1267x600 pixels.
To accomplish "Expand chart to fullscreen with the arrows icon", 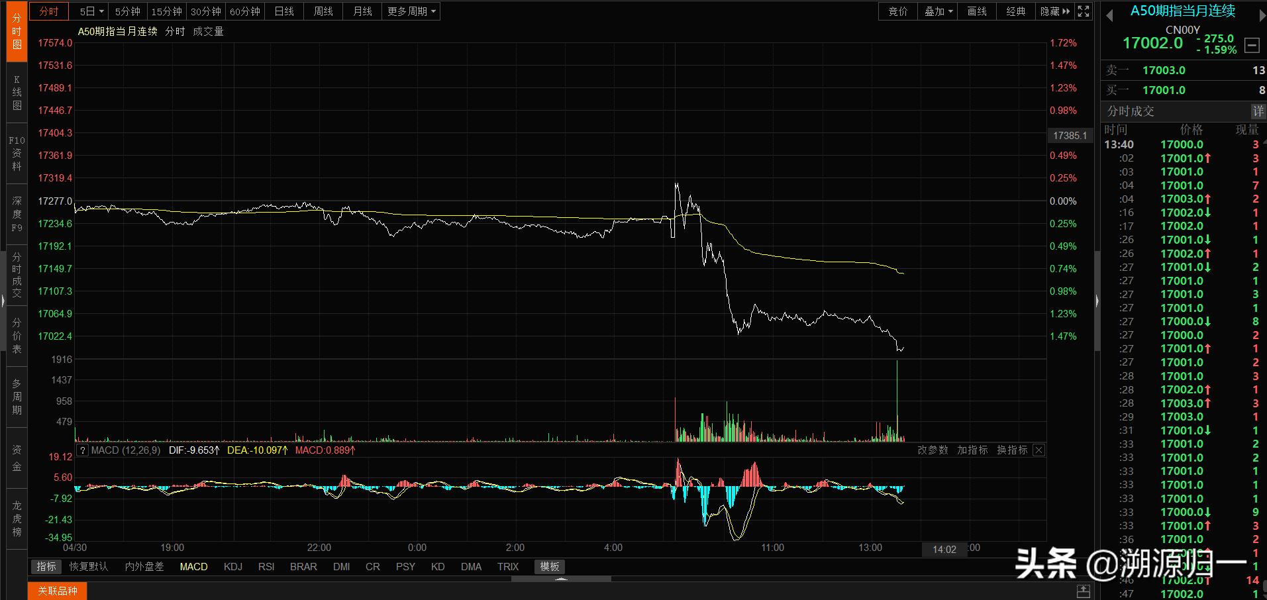I will (1084, 11).
